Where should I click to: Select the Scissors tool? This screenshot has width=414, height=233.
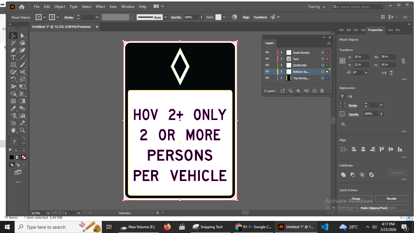[23, 72]
